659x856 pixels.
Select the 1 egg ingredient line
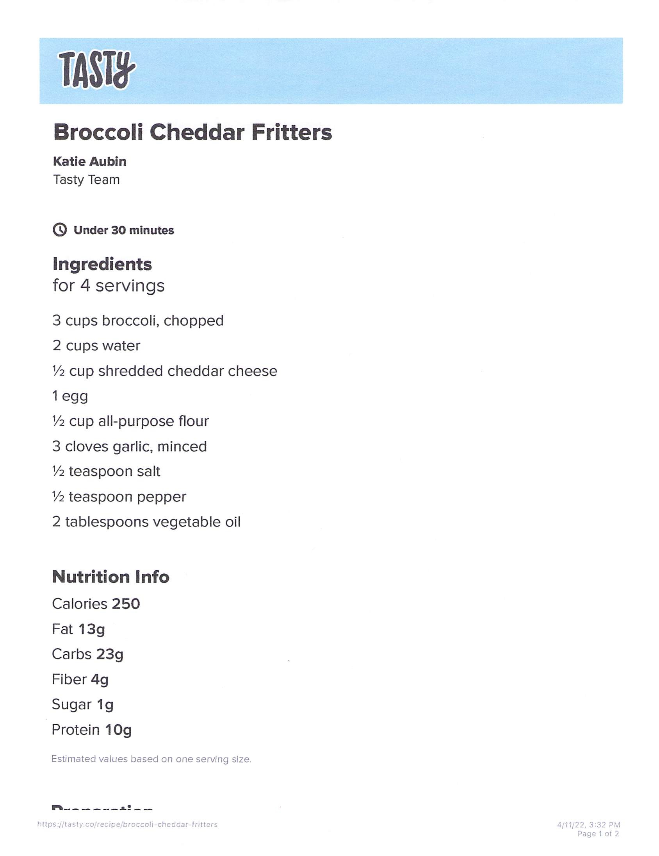click(x=70, y=396)
